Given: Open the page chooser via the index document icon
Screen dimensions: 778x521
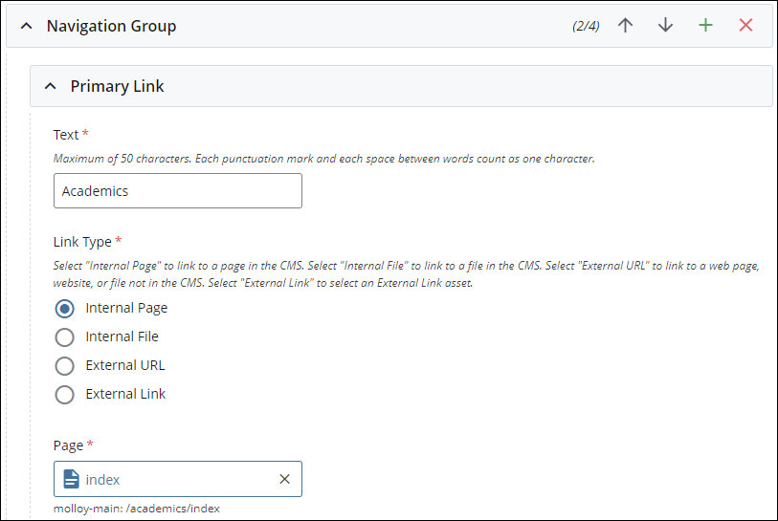Looking at the screenshot, I should click(71, 479).
